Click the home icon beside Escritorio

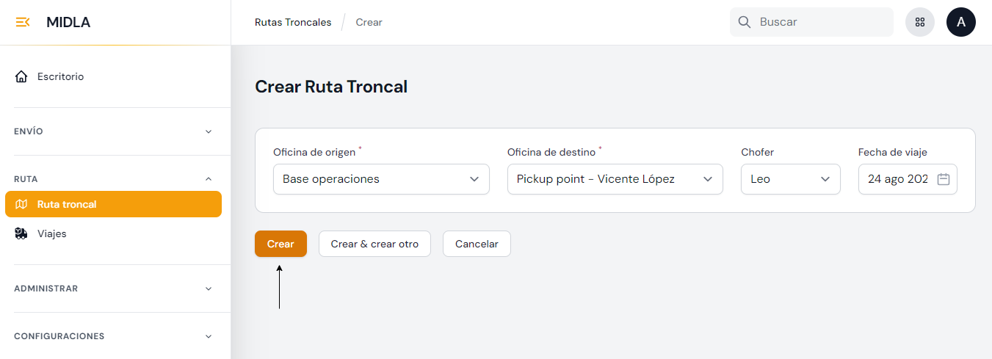tap(21, 76)
